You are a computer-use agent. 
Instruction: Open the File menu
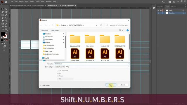(12, 2)
